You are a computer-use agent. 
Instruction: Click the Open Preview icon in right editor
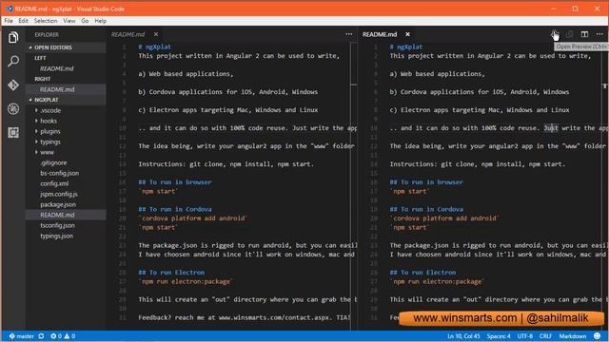click(x=555, y=34)
